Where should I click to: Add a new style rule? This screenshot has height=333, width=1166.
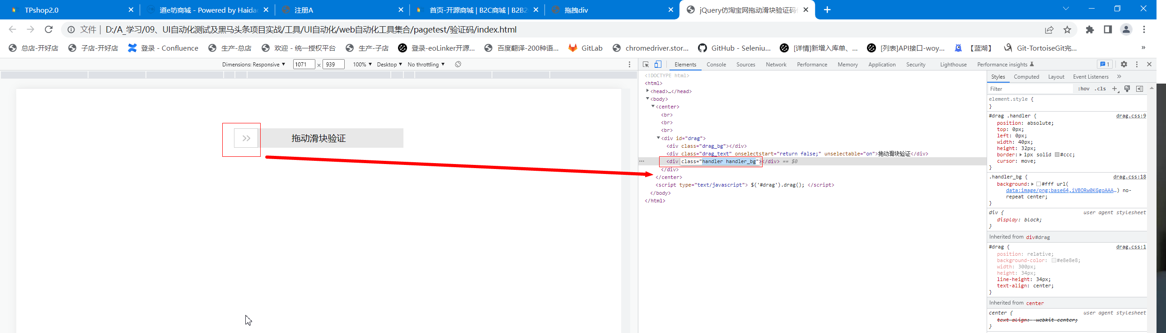(x=1115, y=89)
